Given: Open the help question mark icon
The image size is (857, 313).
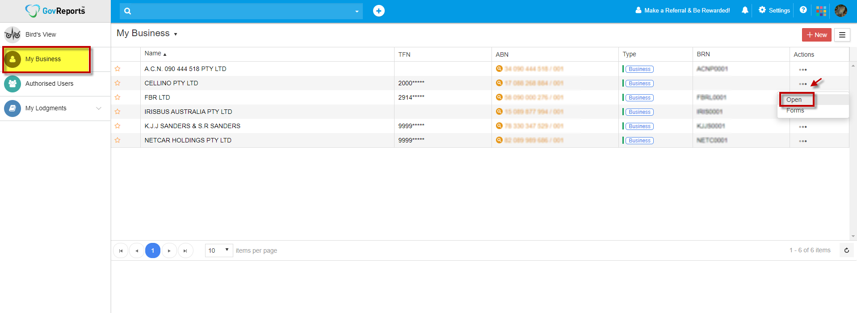Looking at the screenshot, I should (803, 10).
